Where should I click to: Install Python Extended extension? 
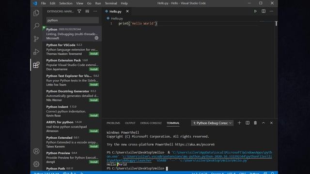tap(94, 146)
